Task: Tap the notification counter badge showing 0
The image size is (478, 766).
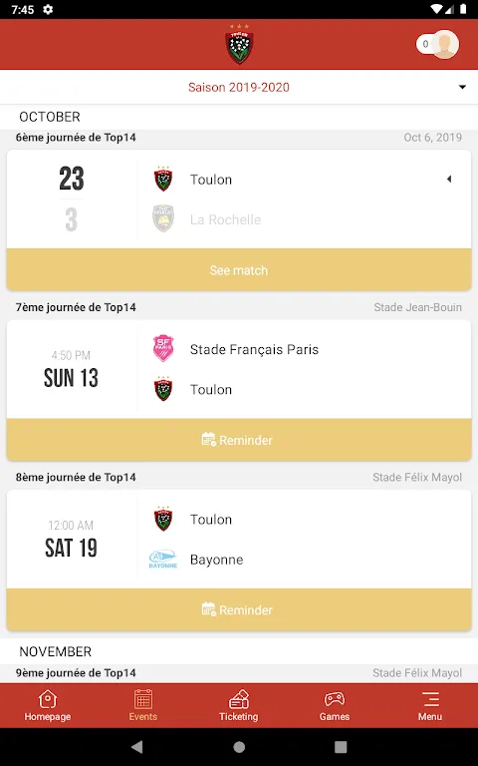Action: tap(425, 45)
